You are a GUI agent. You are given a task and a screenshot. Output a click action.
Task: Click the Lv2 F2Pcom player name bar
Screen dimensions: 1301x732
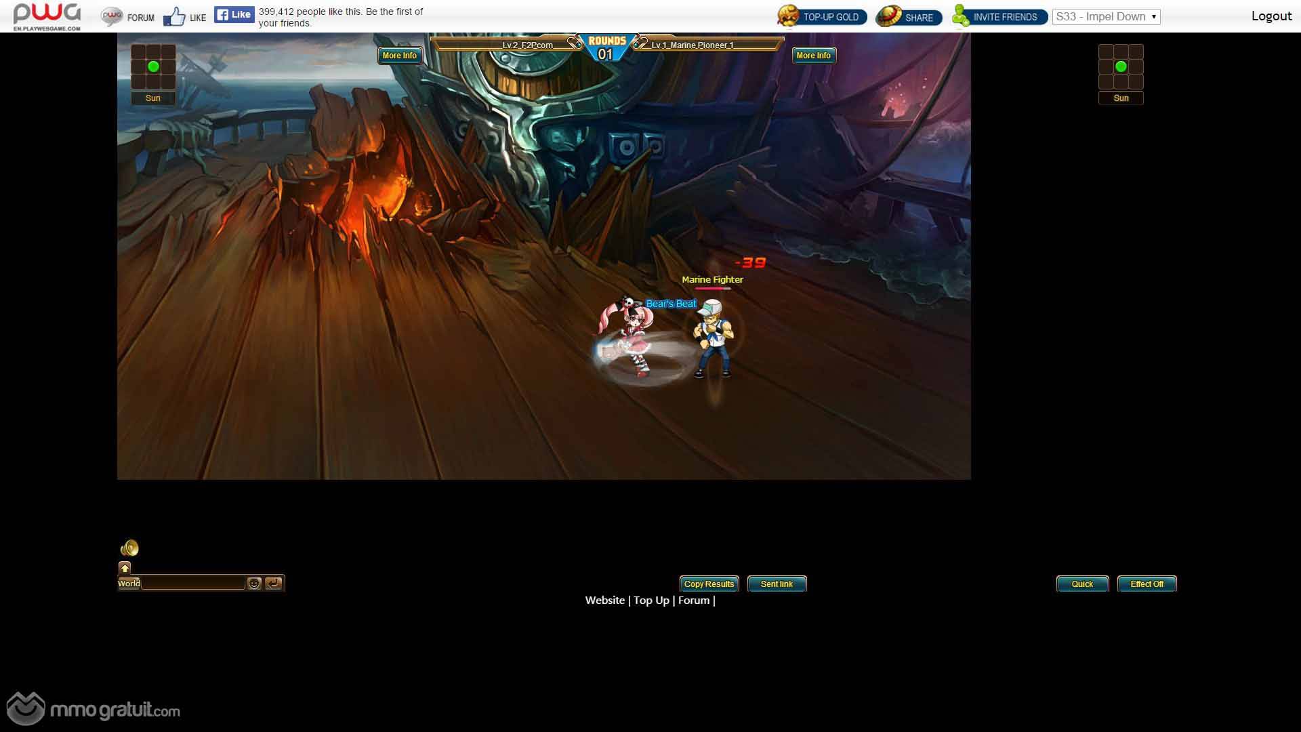coord(505,45)
